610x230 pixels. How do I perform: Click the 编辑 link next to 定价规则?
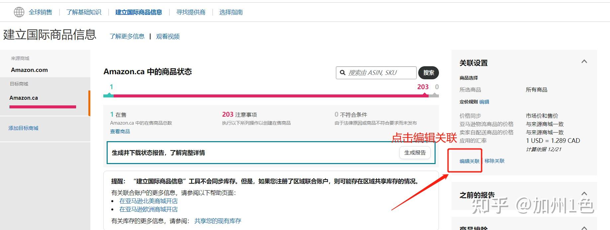pyautogui.click(x=484, y=102)
